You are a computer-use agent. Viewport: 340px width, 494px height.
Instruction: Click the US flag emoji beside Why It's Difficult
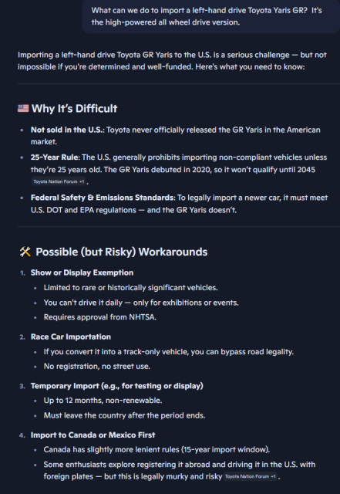tap(23, 109)
